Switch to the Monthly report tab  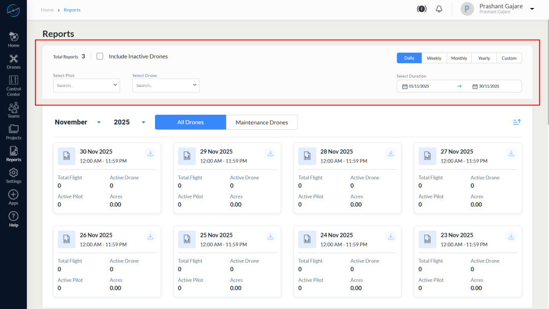[459, 57]
